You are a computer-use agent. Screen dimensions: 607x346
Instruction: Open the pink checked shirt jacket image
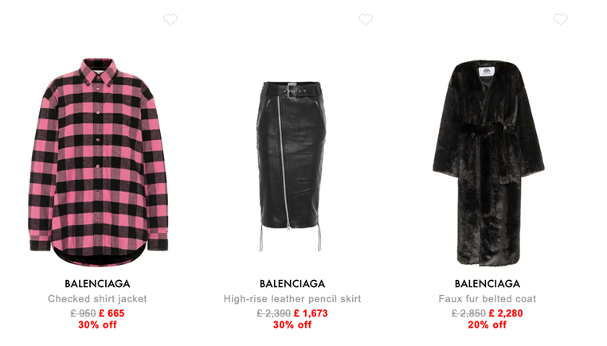coord(98,162)
